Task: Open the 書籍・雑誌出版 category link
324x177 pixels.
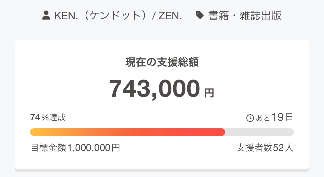Action: click(245, 16)
